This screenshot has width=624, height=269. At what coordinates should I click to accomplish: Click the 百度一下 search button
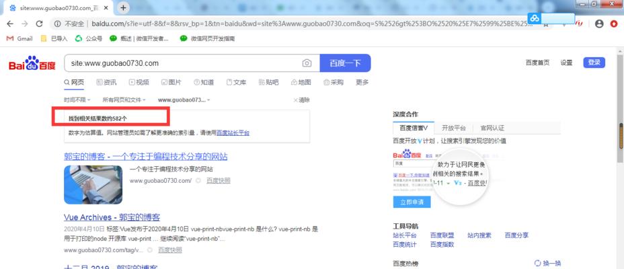pos(345,63)
